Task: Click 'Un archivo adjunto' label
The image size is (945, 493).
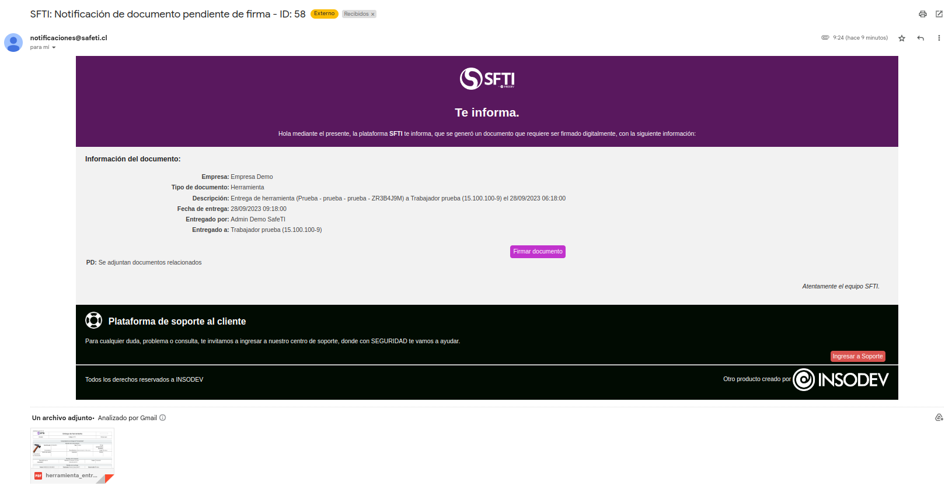Action: [x=62, y=418]
